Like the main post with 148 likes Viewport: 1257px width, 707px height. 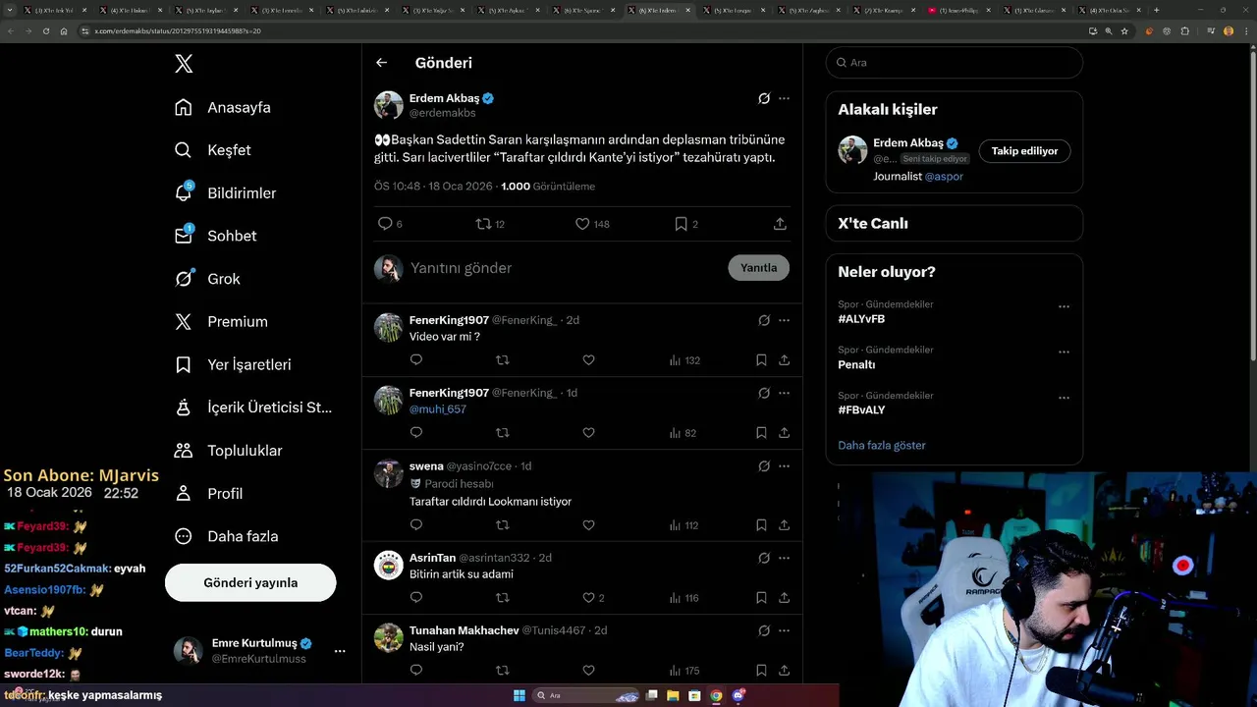(582, 224)
